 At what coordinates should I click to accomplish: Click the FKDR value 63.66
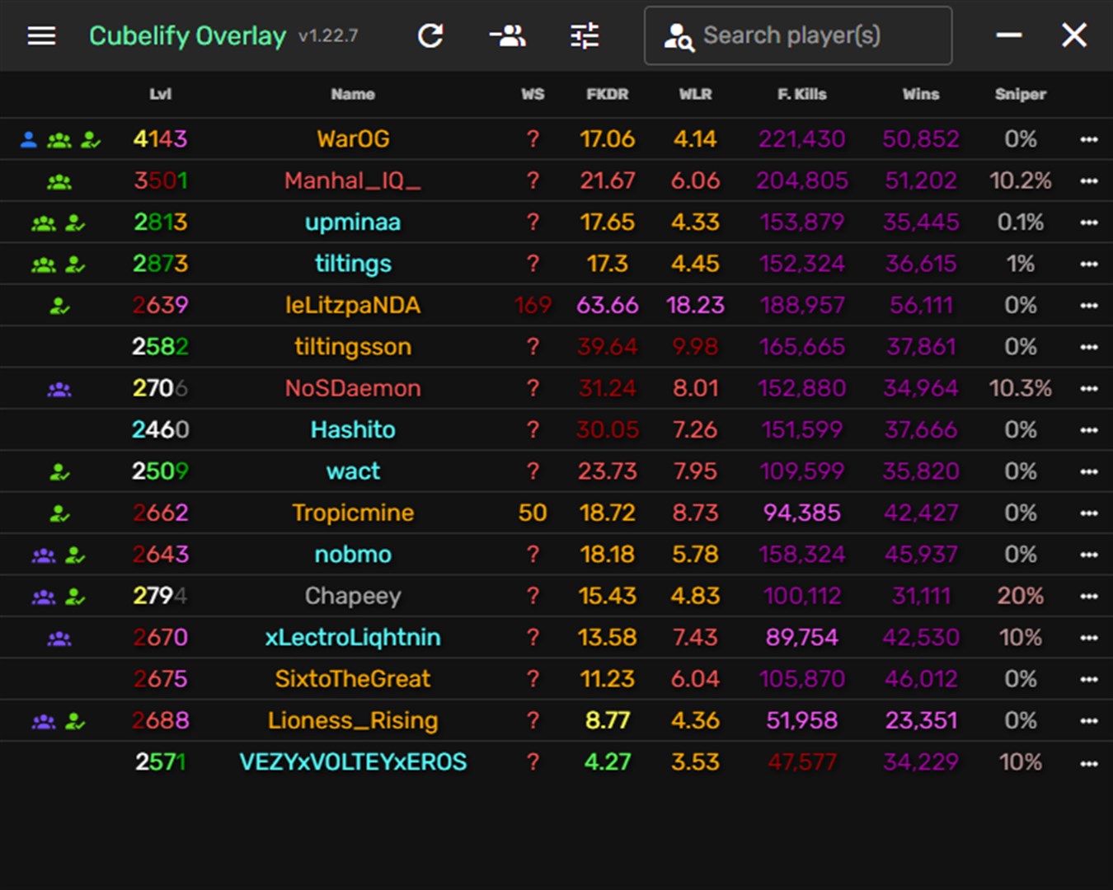tap(608, 305)
